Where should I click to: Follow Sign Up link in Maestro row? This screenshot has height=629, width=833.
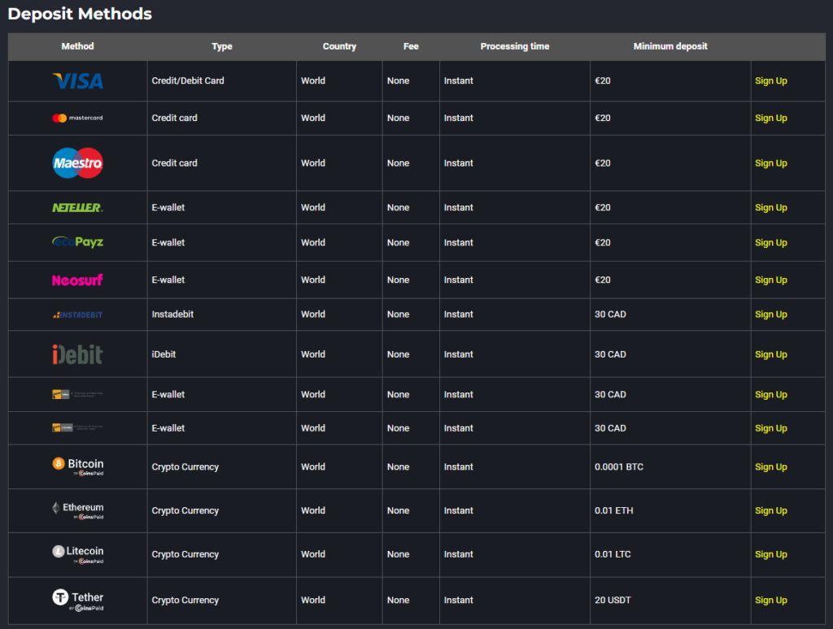(771, 163)
